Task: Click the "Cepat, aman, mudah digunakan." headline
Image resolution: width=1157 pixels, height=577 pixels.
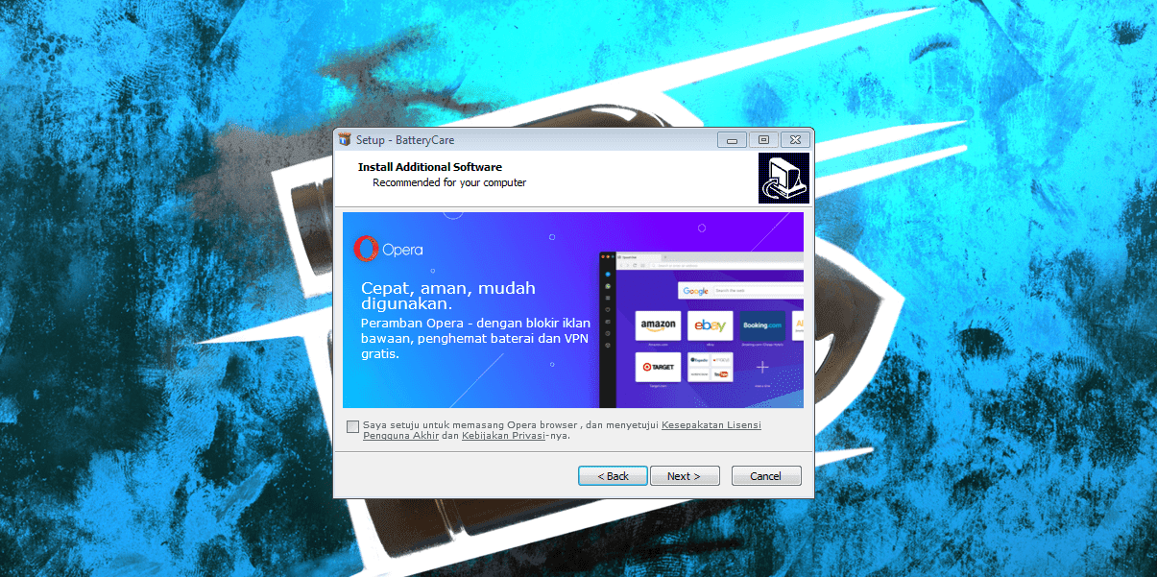Action: tap(448, 296)
